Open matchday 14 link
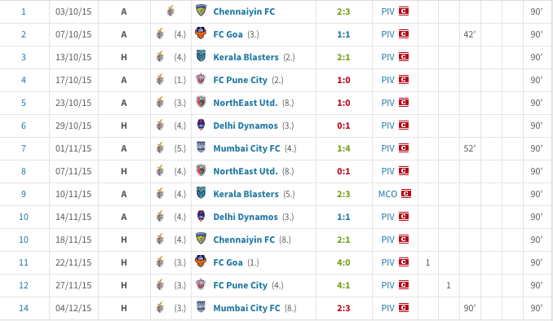The width and height of the screenshot is (553, 321). pyautogui.click(x=24, y=308)
